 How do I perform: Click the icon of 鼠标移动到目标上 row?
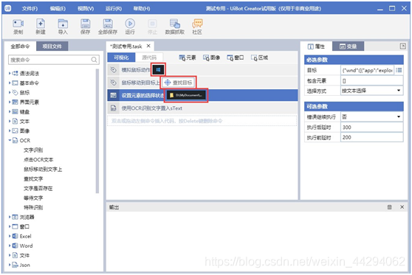point(113,83)
